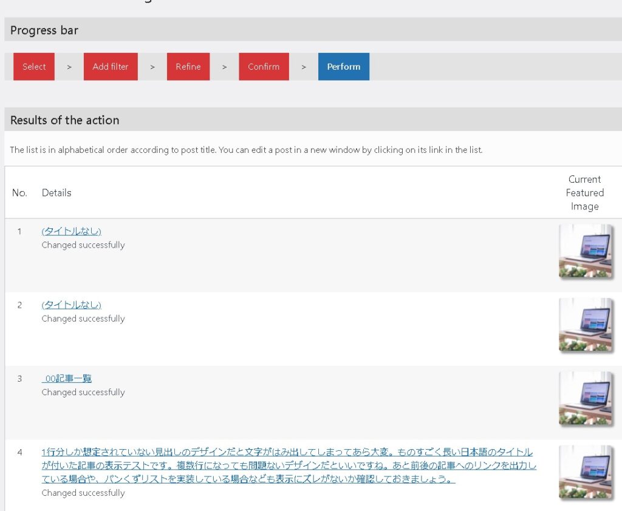Click the arrow separator between Confirm and Perform
Image resolution: width=622 pixels, height=511 pixels.
304,67
